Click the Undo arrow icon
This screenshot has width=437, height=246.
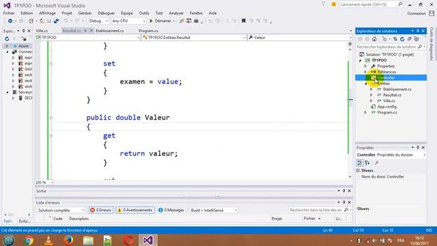pos(66,21)
